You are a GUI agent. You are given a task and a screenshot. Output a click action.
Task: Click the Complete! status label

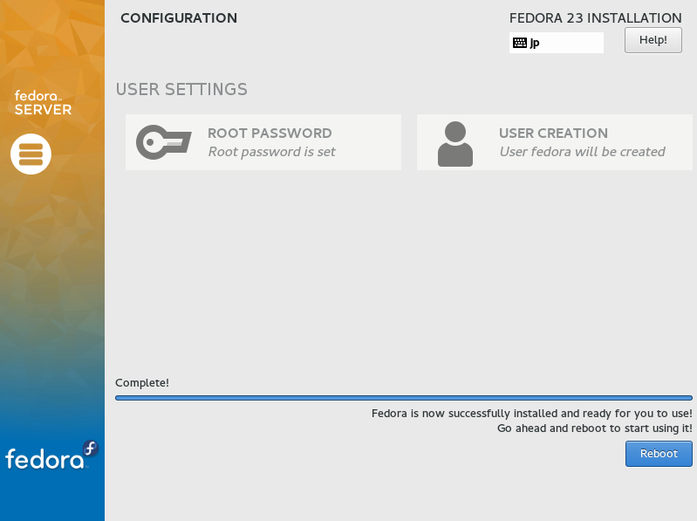(x=142, y=383)
